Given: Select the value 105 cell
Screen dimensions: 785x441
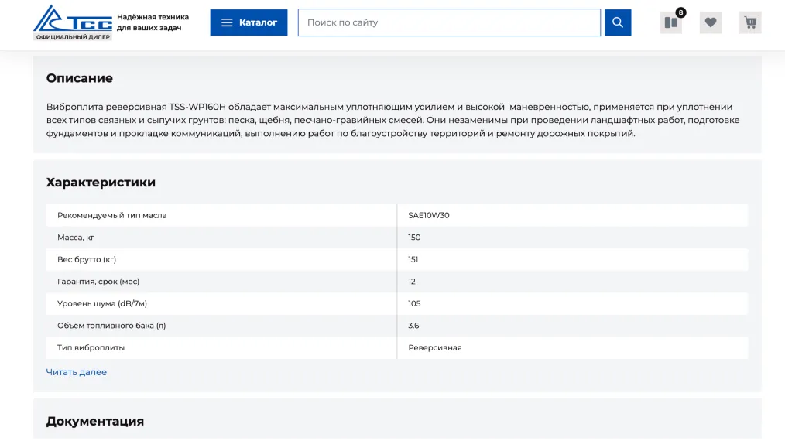Looking at the screenshot, I should (x=573, y=303).
